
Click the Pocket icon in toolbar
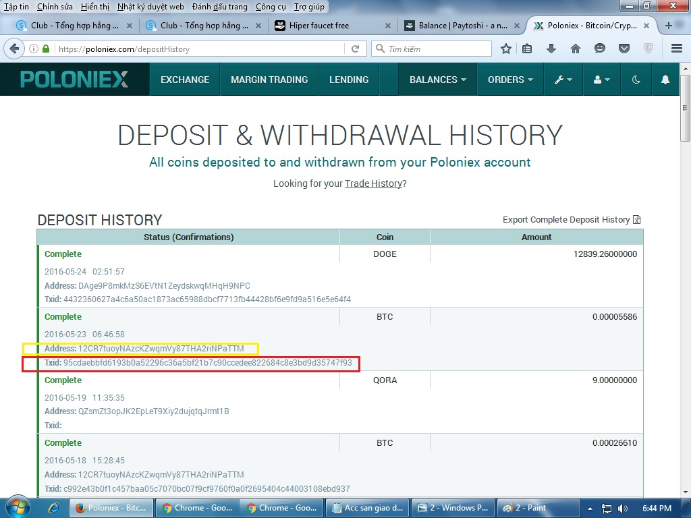click(624, 49)
